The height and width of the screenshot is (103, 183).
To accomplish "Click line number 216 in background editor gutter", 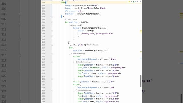I will click(4, 55).
